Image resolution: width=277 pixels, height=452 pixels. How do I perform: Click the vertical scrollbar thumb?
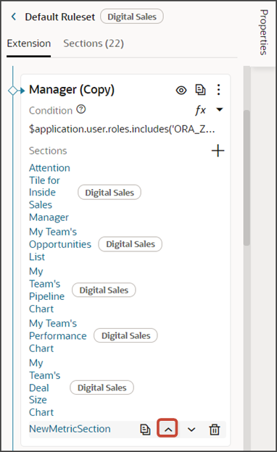(247, 177)
